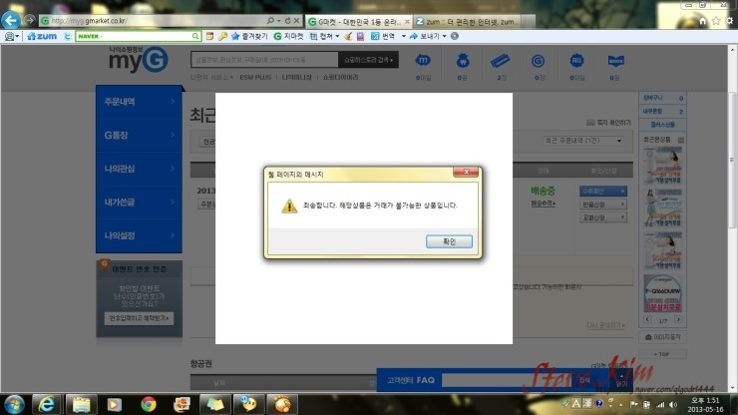Switch to the zum browser tab

[471, 22]
